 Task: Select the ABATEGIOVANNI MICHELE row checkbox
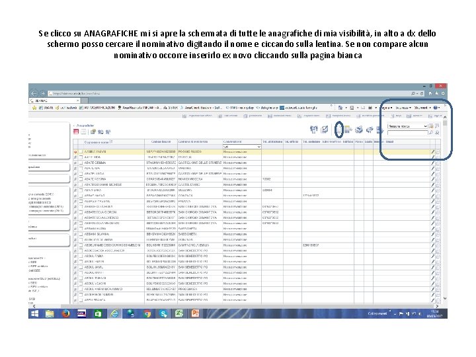[x=81, y=184]
